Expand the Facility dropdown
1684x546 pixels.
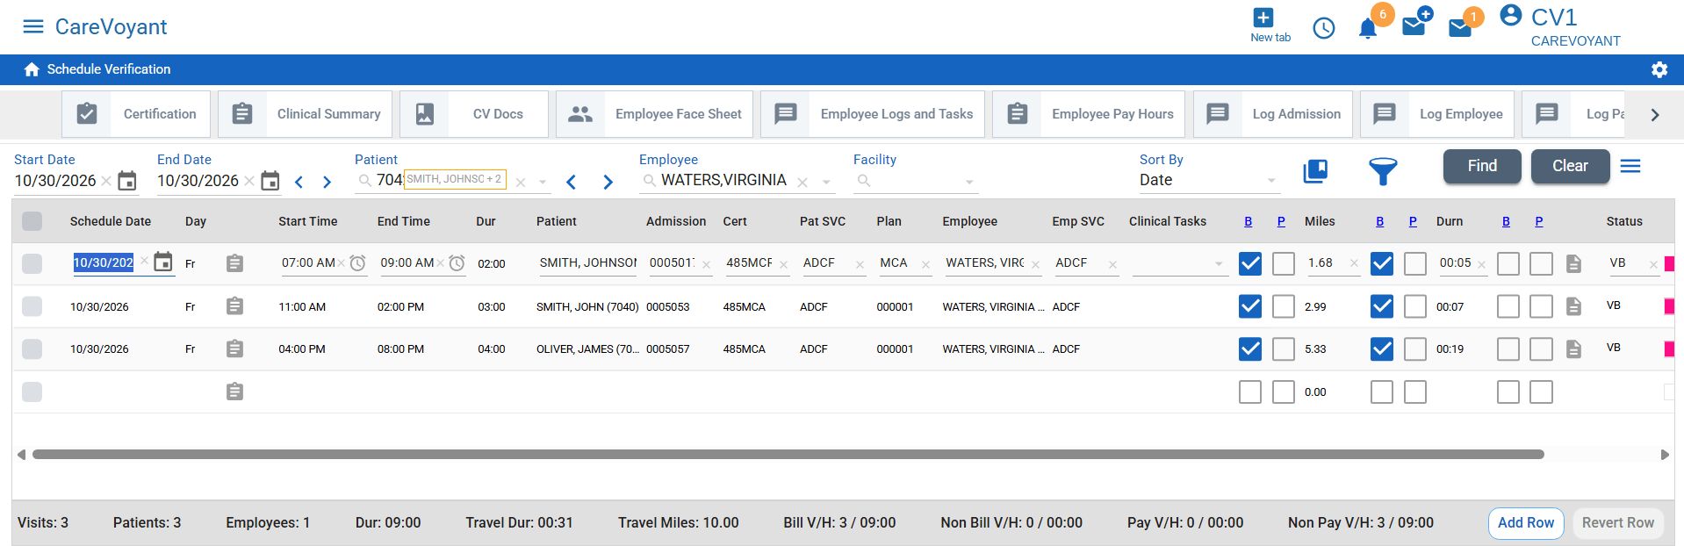click(969, 182)
